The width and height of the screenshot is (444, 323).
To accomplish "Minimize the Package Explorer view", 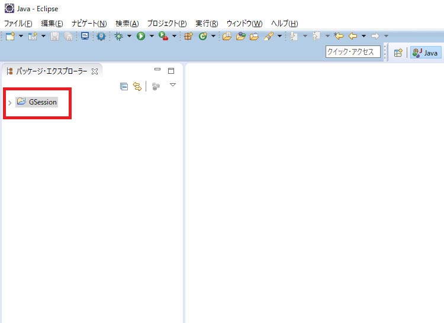I will [157, 69].
